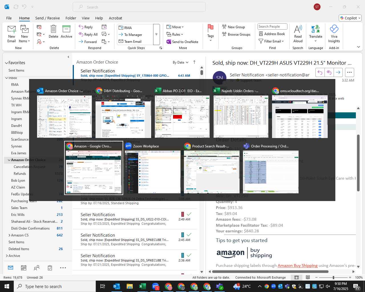Click the Outlook search box

[139, 7]
